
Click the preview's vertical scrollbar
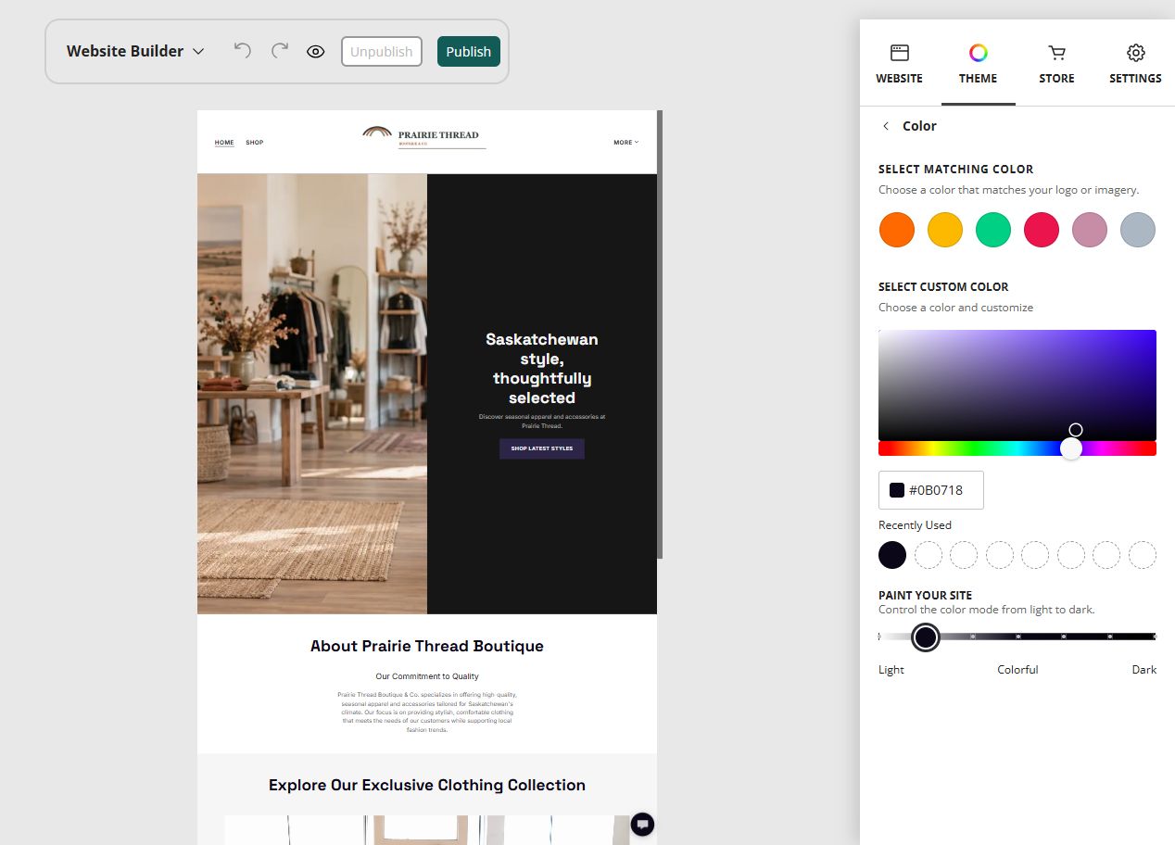[x=660, y=334]
